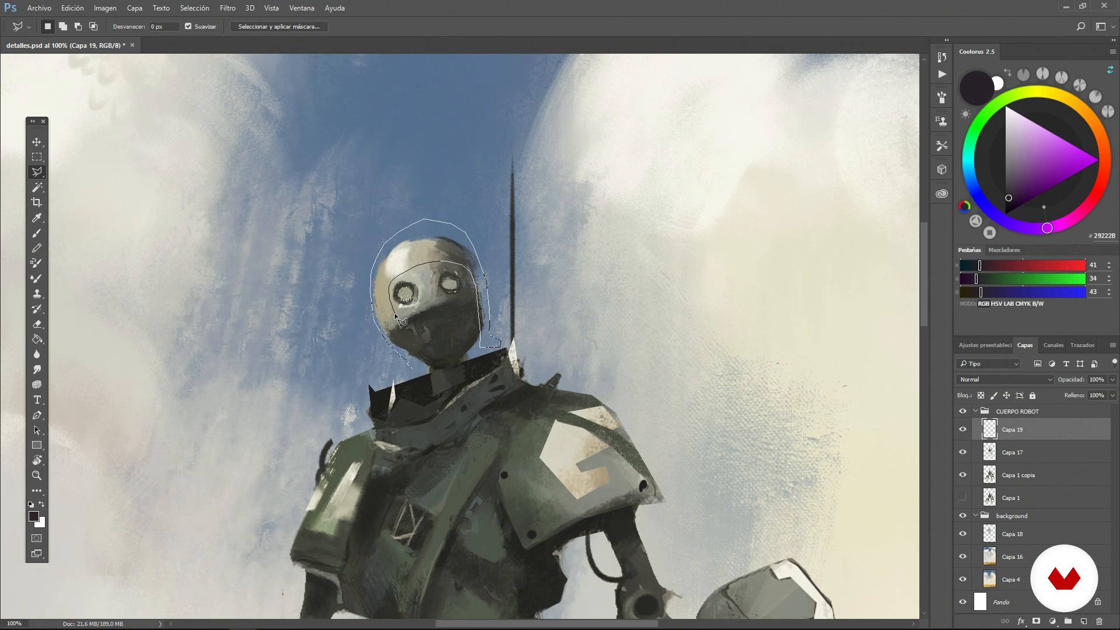Select CMYK color mode in Coolorus
The height and width of the screenshot is (630, 1120).
coord(1023,303)
